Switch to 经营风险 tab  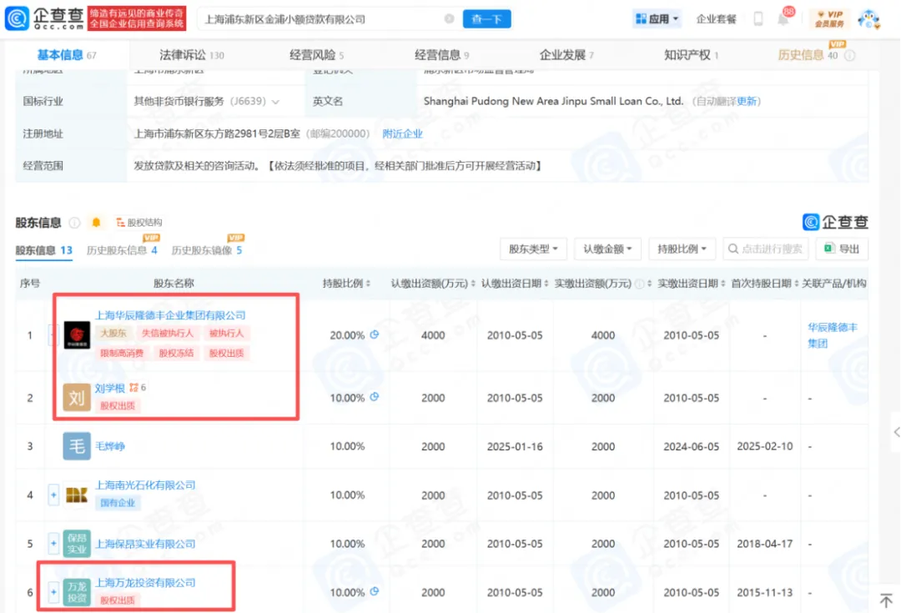(317, 55)
